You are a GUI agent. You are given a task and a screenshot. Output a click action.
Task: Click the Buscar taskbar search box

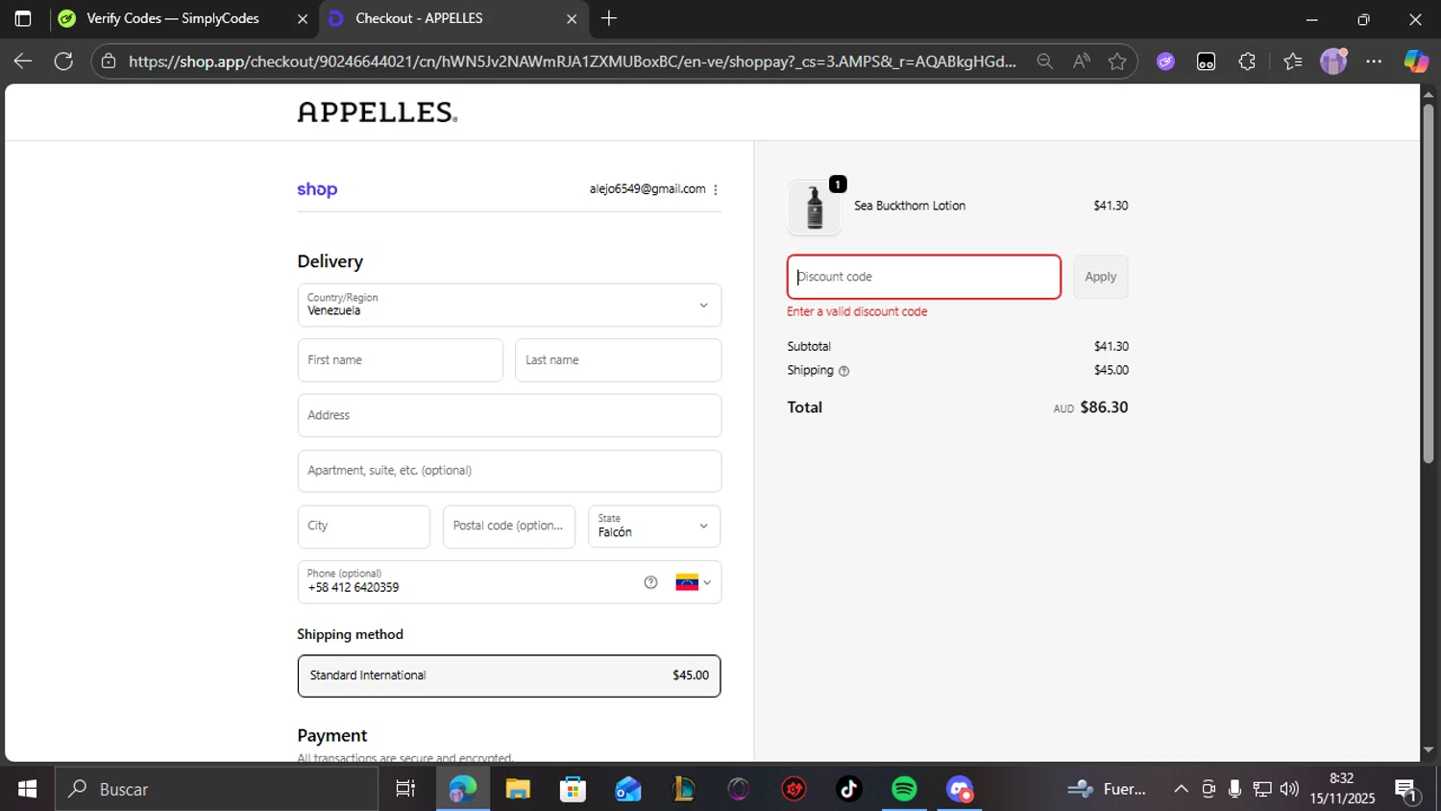pyautogui.click(x=217, y=789)
